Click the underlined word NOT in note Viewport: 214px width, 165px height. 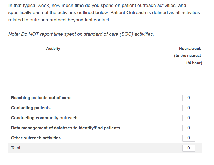[34, 34]
